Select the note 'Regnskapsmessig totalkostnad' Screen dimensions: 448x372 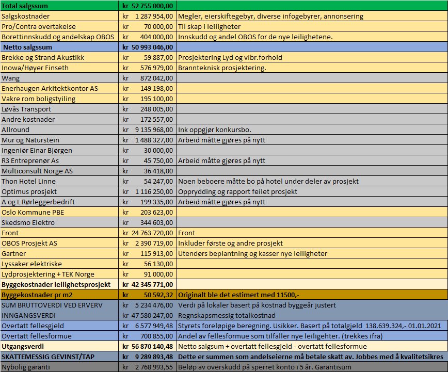click(227, 315)
